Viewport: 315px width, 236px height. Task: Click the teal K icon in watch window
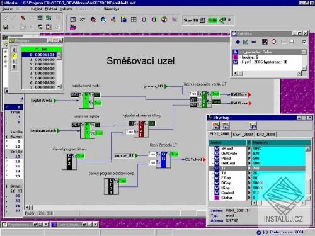click(245, 42)
